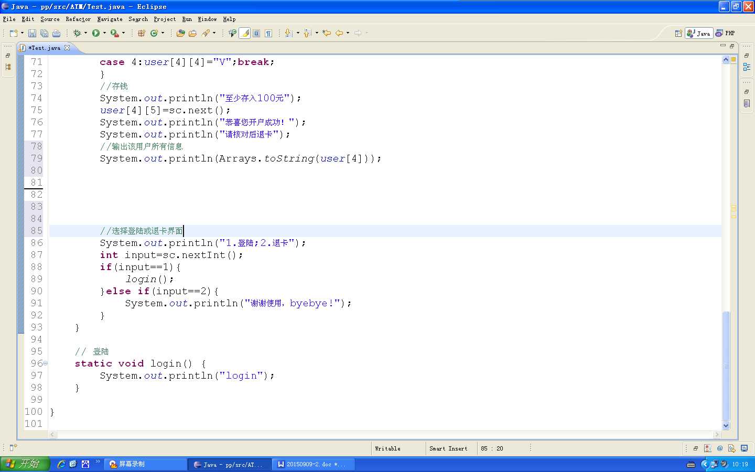Open the Task List icon on right trim

point(747,103)
